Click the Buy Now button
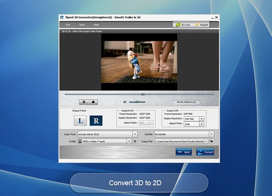The image size is (272, 196). pyautogui.click(x=183, y=25)
